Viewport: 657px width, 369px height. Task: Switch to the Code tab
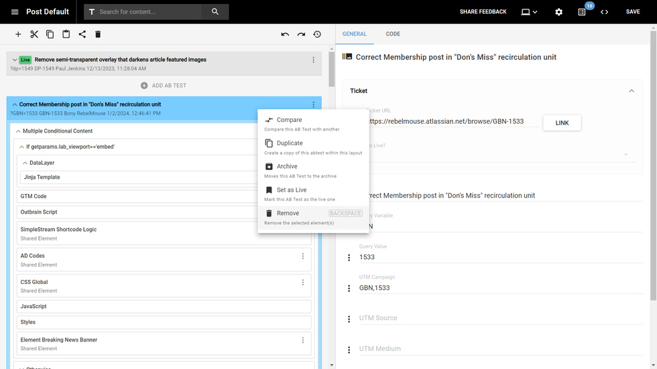pyautogui.click(x=393, y=33)
